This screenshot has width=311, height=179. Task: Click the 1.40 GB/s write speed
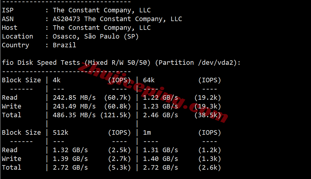[x=160, y=159]
